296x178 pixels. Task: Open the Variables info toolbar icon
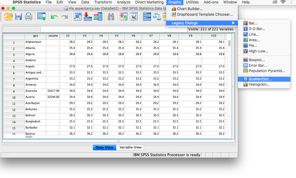tap(98, 17)
